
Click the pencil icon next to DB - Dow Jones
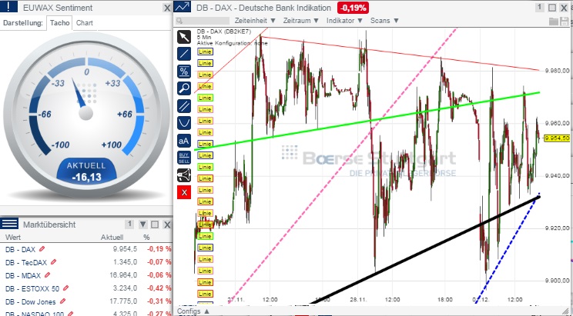tap(62, 301)
